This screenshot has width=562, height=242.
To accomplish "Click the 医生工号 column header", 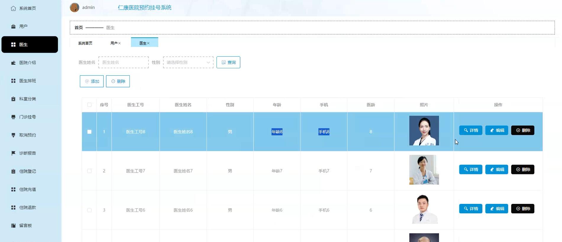I will click(x=135, y=105).
